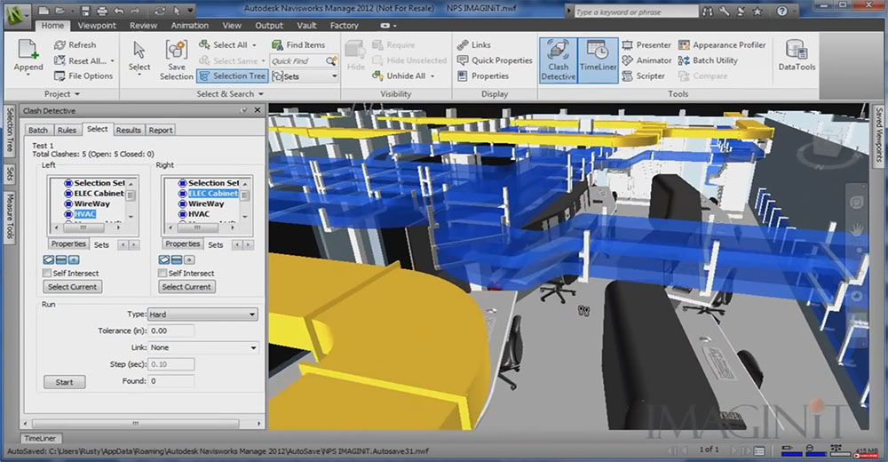Open Appearance Profiler
The width and height of the screenshot is (888, 462).
click(722, 44)
